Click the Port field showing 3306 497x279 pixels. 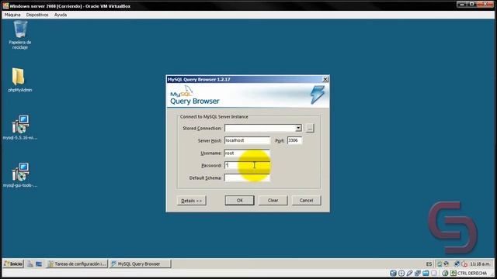[x=295, y=140]
